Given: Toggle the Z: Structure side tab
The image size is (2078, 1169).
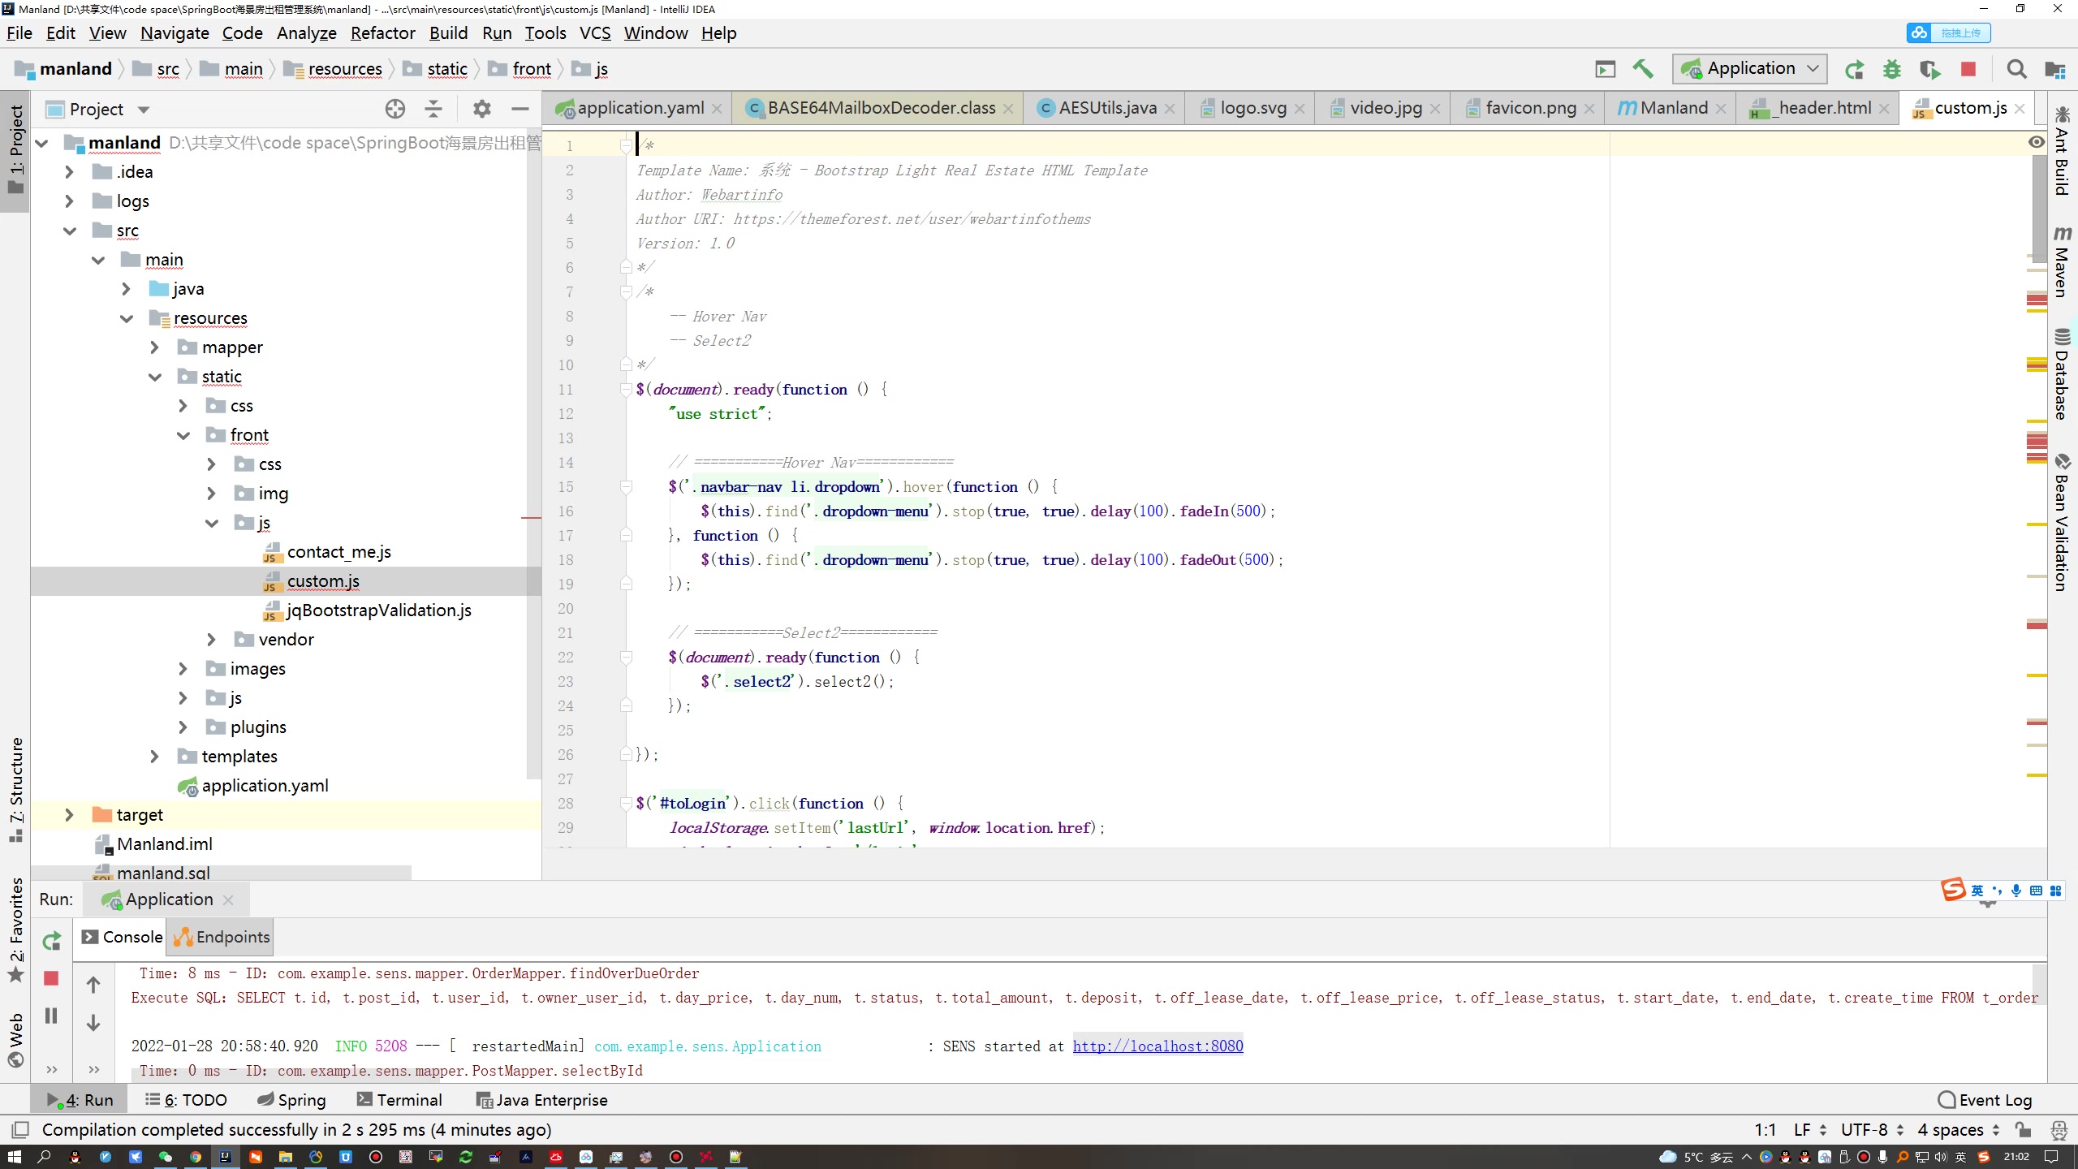Looking at the screenshot, I should (x=15, y=790).
